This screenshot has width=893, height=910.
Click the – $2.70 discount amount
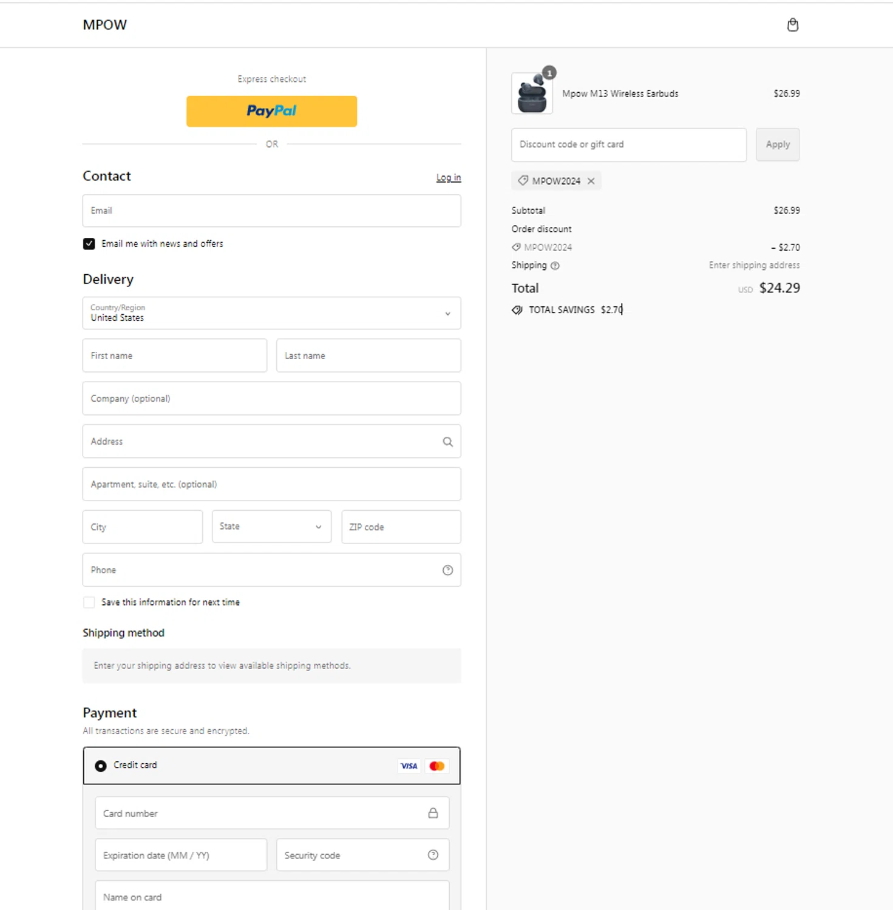click(786, 248)
